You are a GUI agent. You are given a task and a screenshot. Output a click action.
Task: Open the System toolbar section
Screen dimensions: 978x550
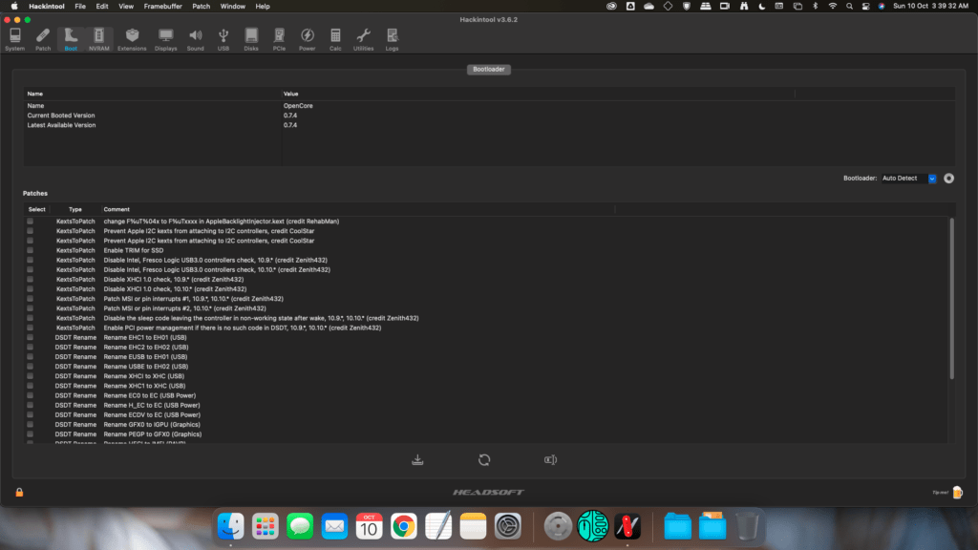point(15,39)
